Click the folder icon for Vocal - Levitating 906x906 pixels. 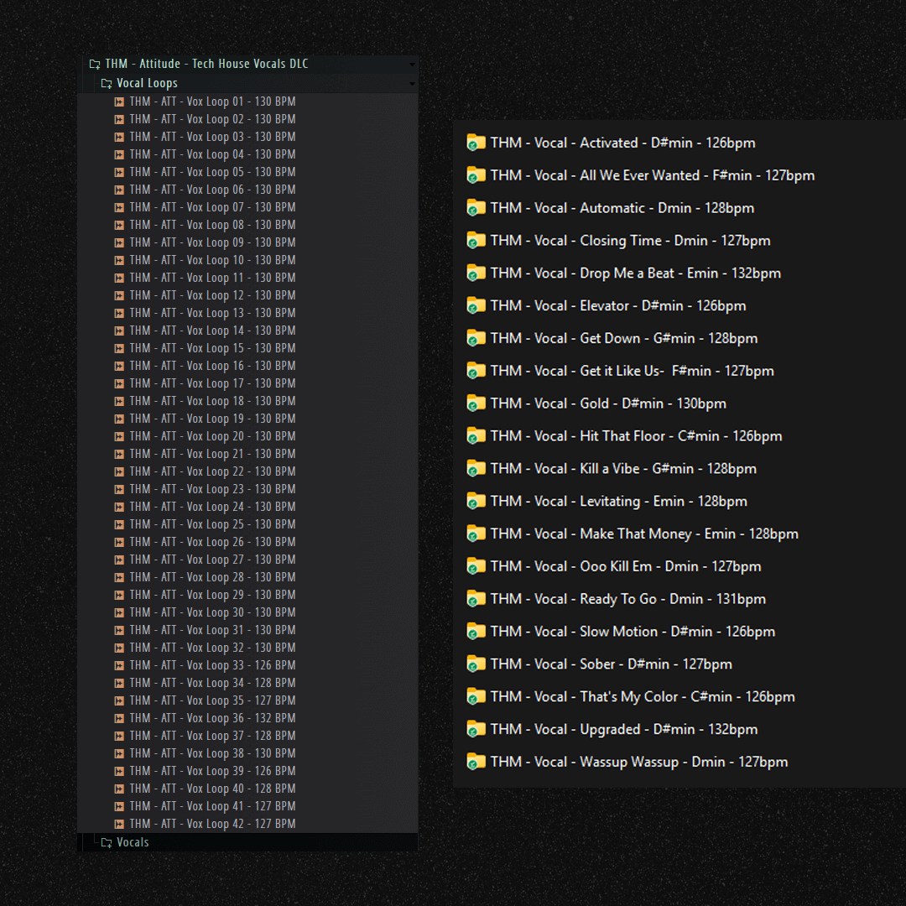476,502
